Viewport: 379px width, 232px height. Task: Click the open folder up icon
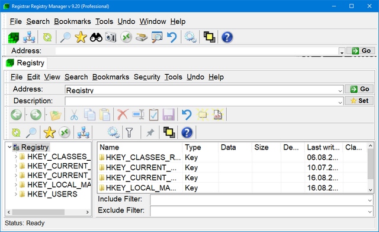point(56,115)
